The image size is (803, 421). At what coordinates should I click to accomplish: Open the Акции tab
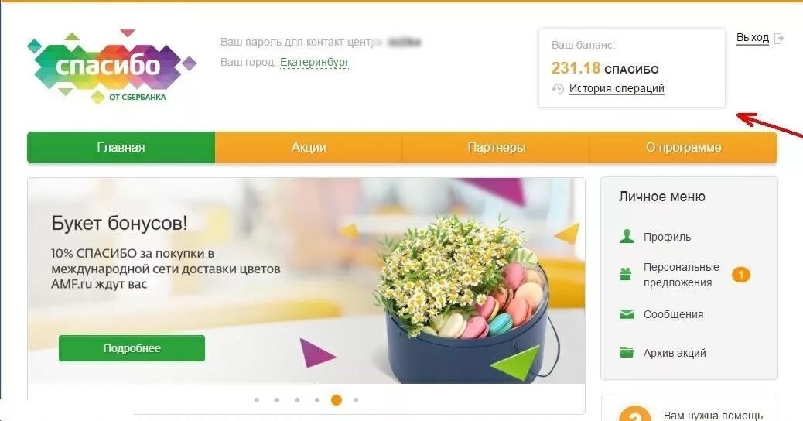[x=309, y=148]
